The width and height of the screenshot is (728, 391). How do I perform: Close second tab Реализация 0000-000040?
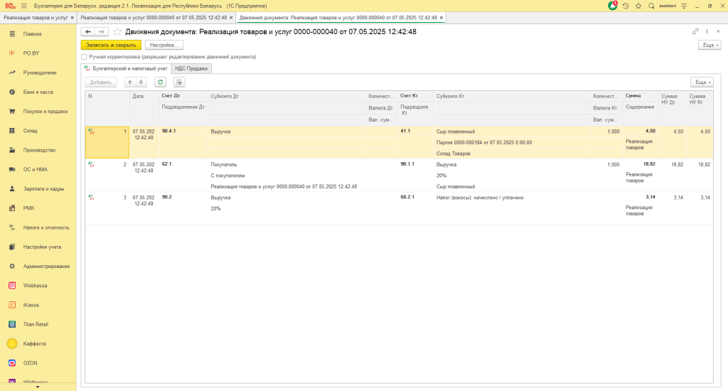point(231,18)
